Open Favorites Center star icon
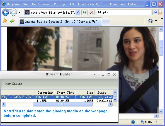Viewport: 165px width, 126px height. (5, 21)
